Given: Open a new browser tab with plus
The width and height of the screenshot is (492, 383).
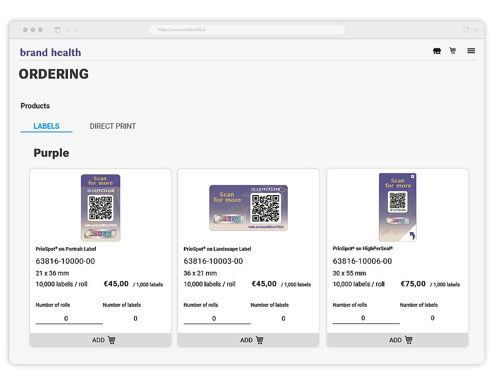Looking at the screenshot, I should (x=476, y=30).
